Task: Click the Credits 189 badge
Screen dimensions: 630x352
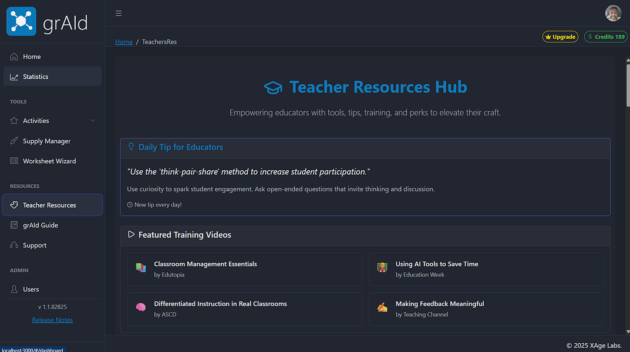Action: click(x=606, y=36)
